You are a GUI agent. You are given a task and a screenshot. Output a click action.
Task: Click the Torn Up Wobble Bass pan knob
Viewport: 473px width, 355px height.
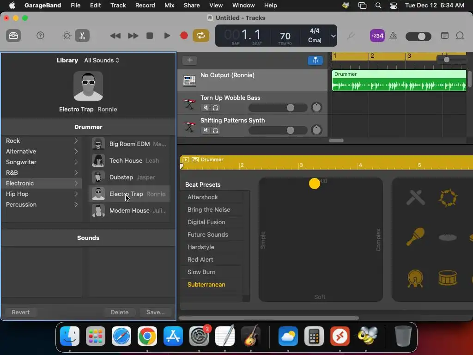pyautogui.click(x=316, y=107)
